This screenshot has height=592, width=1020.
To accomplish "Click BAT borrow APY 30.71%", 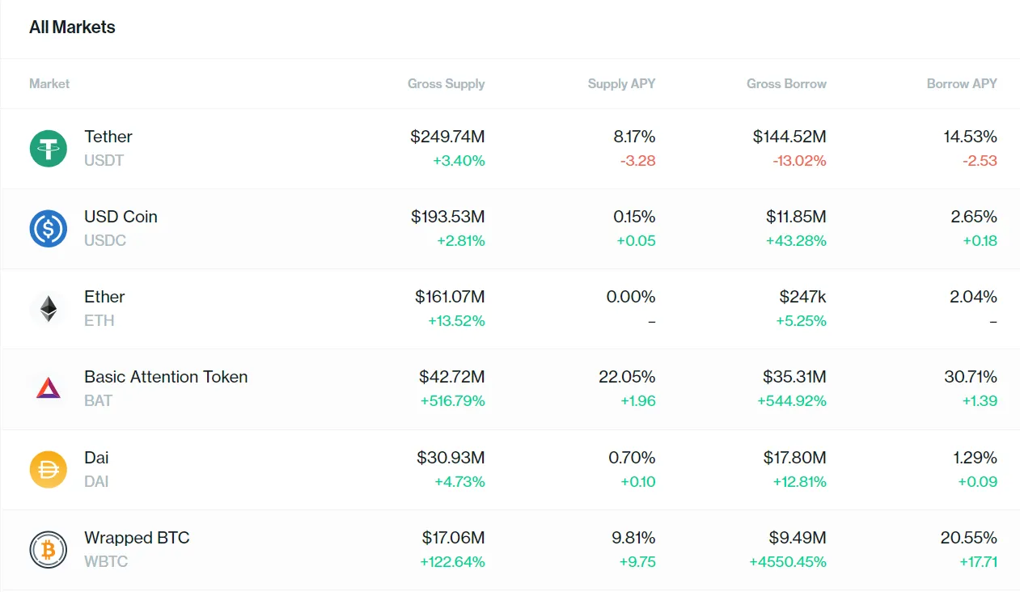I will tap(970, 377).
